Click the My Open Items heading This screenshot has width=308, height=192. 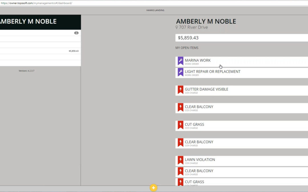(187, 48)
